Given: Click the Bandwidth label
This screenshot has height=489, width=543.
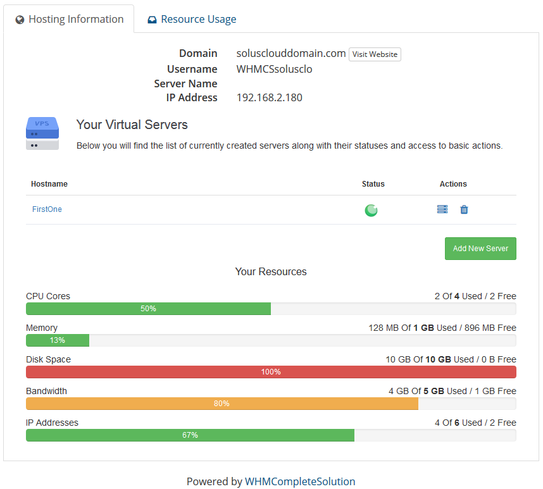Looking at the screenshot, I should coord(46,391).
